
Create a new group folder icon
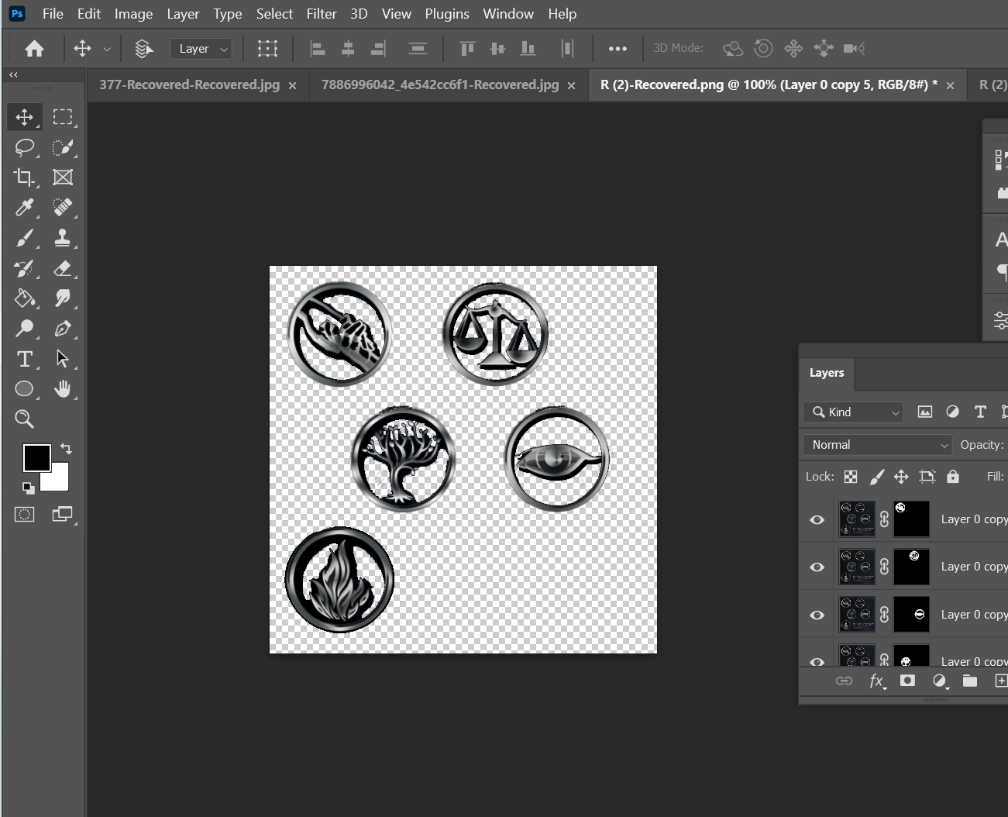pyautogui.click(x=970, y=681)
